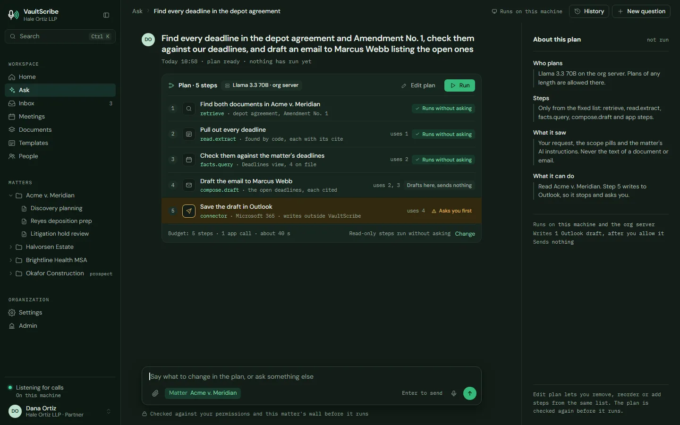Start voice input with microphone icon
The width and height of the screenshot is (680, 425).
point(454,393)
